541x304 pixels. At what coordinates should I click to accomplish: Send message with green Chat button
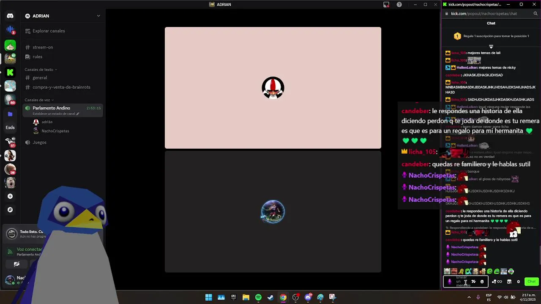click(x=531, y=282)
